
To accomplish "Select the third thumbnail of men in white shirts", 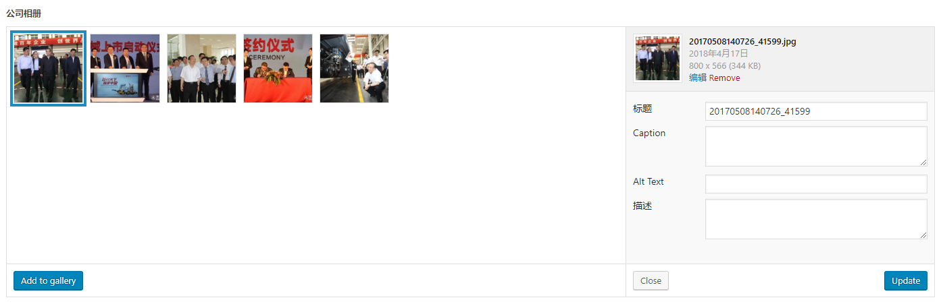I will (x=201, y=69).
